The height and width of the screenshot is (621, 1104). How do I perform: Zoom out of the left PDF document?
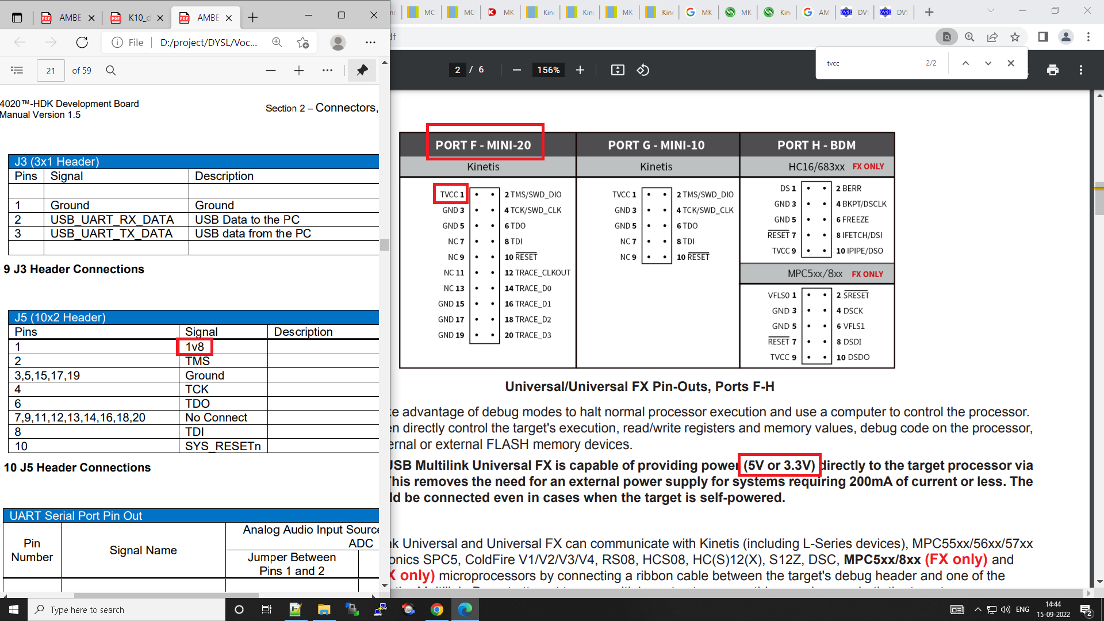point(271,70)
